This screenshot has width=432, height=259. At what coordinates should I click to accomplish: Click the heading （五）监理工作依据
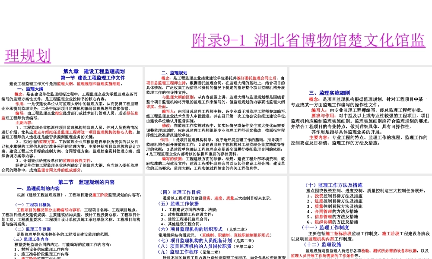[178, 203]
